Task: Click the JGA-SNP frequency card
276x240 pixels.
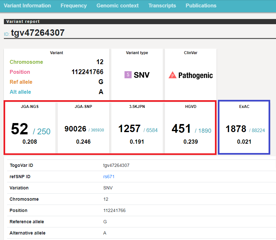Action: 84,128
